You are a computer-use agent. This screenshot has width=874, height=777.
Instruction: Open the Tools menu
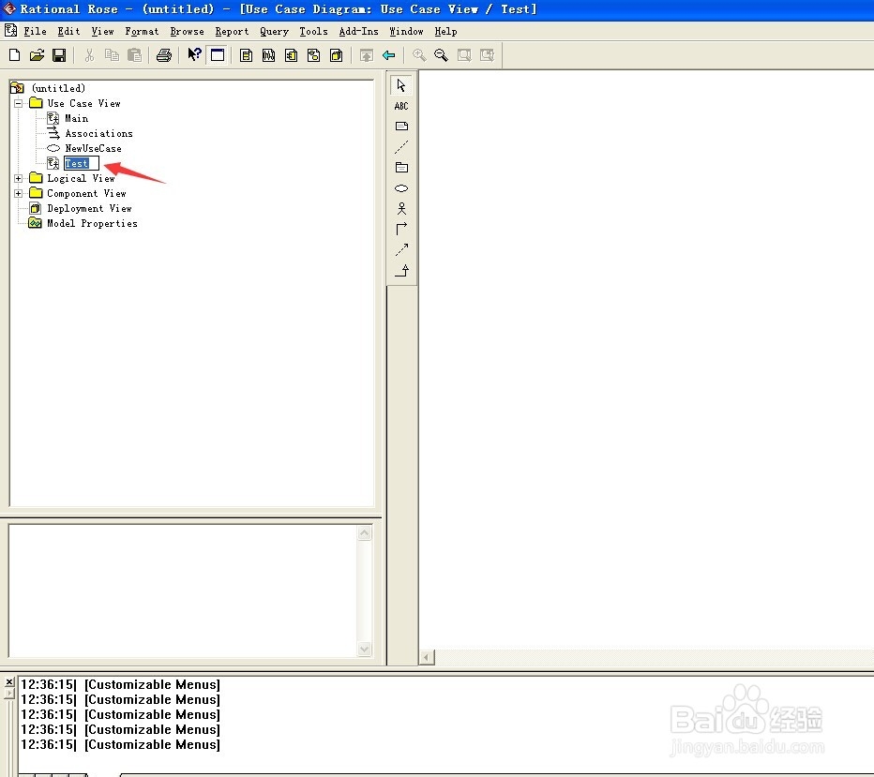coord(314,31)
